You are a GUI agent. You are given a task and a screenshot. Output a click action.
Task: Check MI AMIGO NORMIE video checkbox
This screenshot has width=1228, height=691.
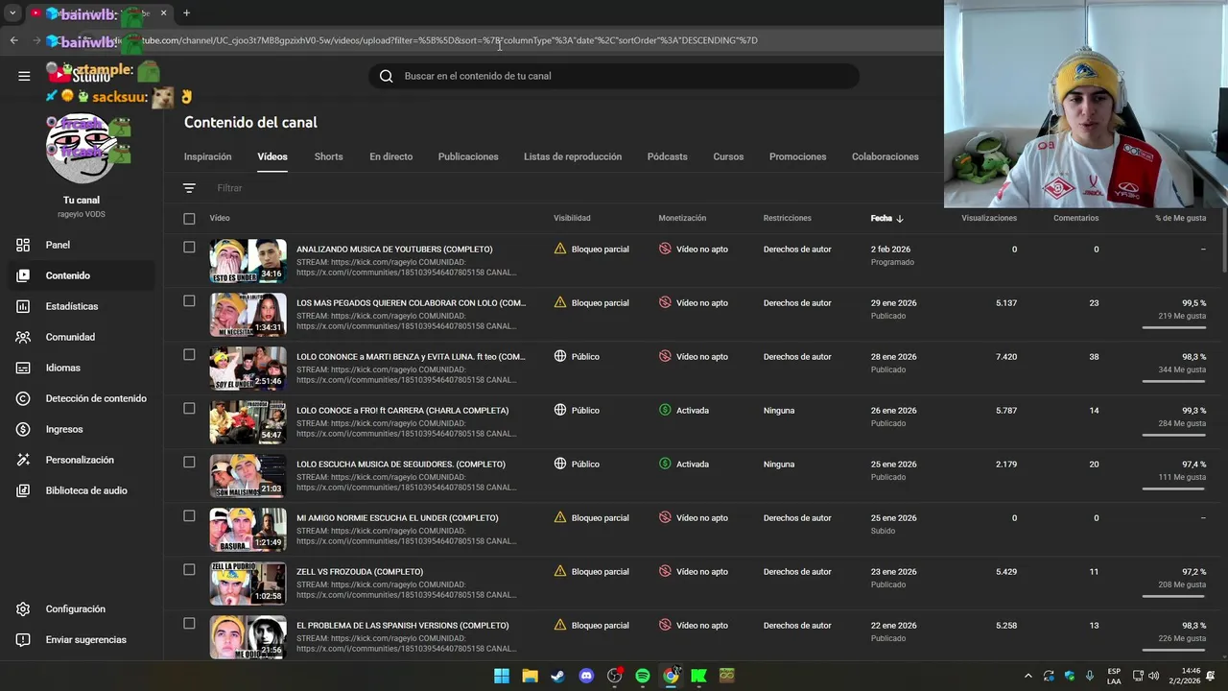189,515
